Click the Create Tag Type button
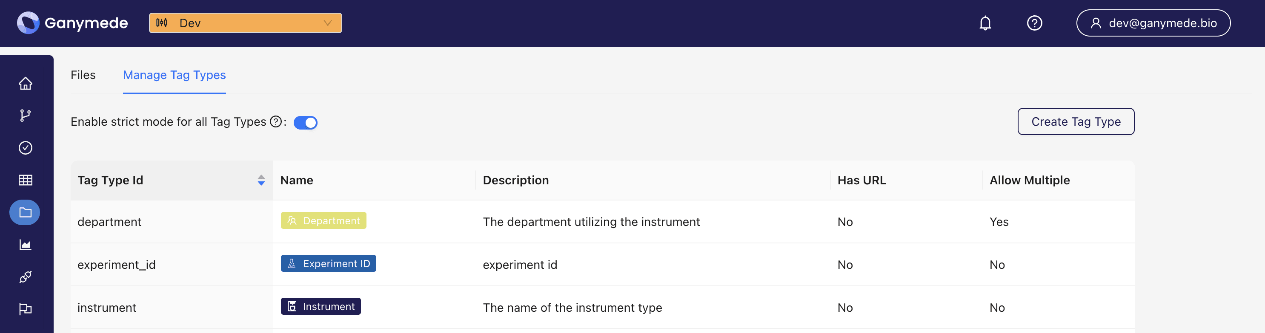Image resolution: width=1265 pixels, height=333 pixels. tap(1076, 121)
